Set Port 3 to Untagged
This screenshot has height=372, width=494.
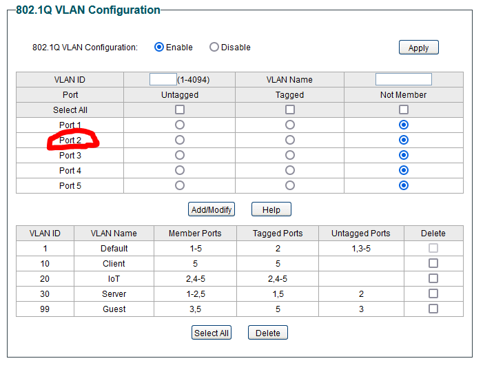coord(180,155)
